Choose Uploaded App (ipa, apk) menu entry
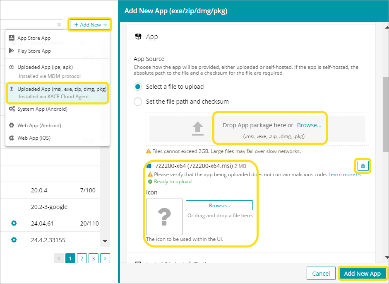Viewport: 389px width, 284px height. (x=45, y=67)
